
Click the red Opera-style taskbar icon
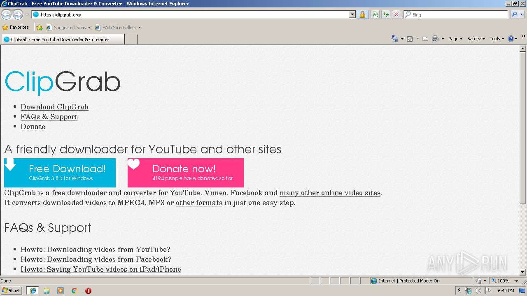click(x=88, y=291)
